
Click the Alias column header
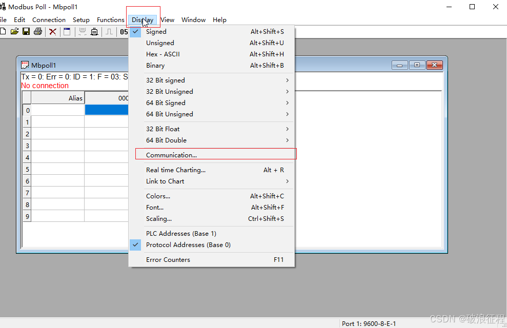pos(58,98)
